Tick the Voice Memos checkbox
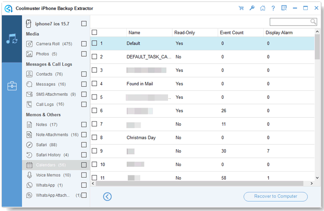This screenshot has height=211, width=324. 84,175
